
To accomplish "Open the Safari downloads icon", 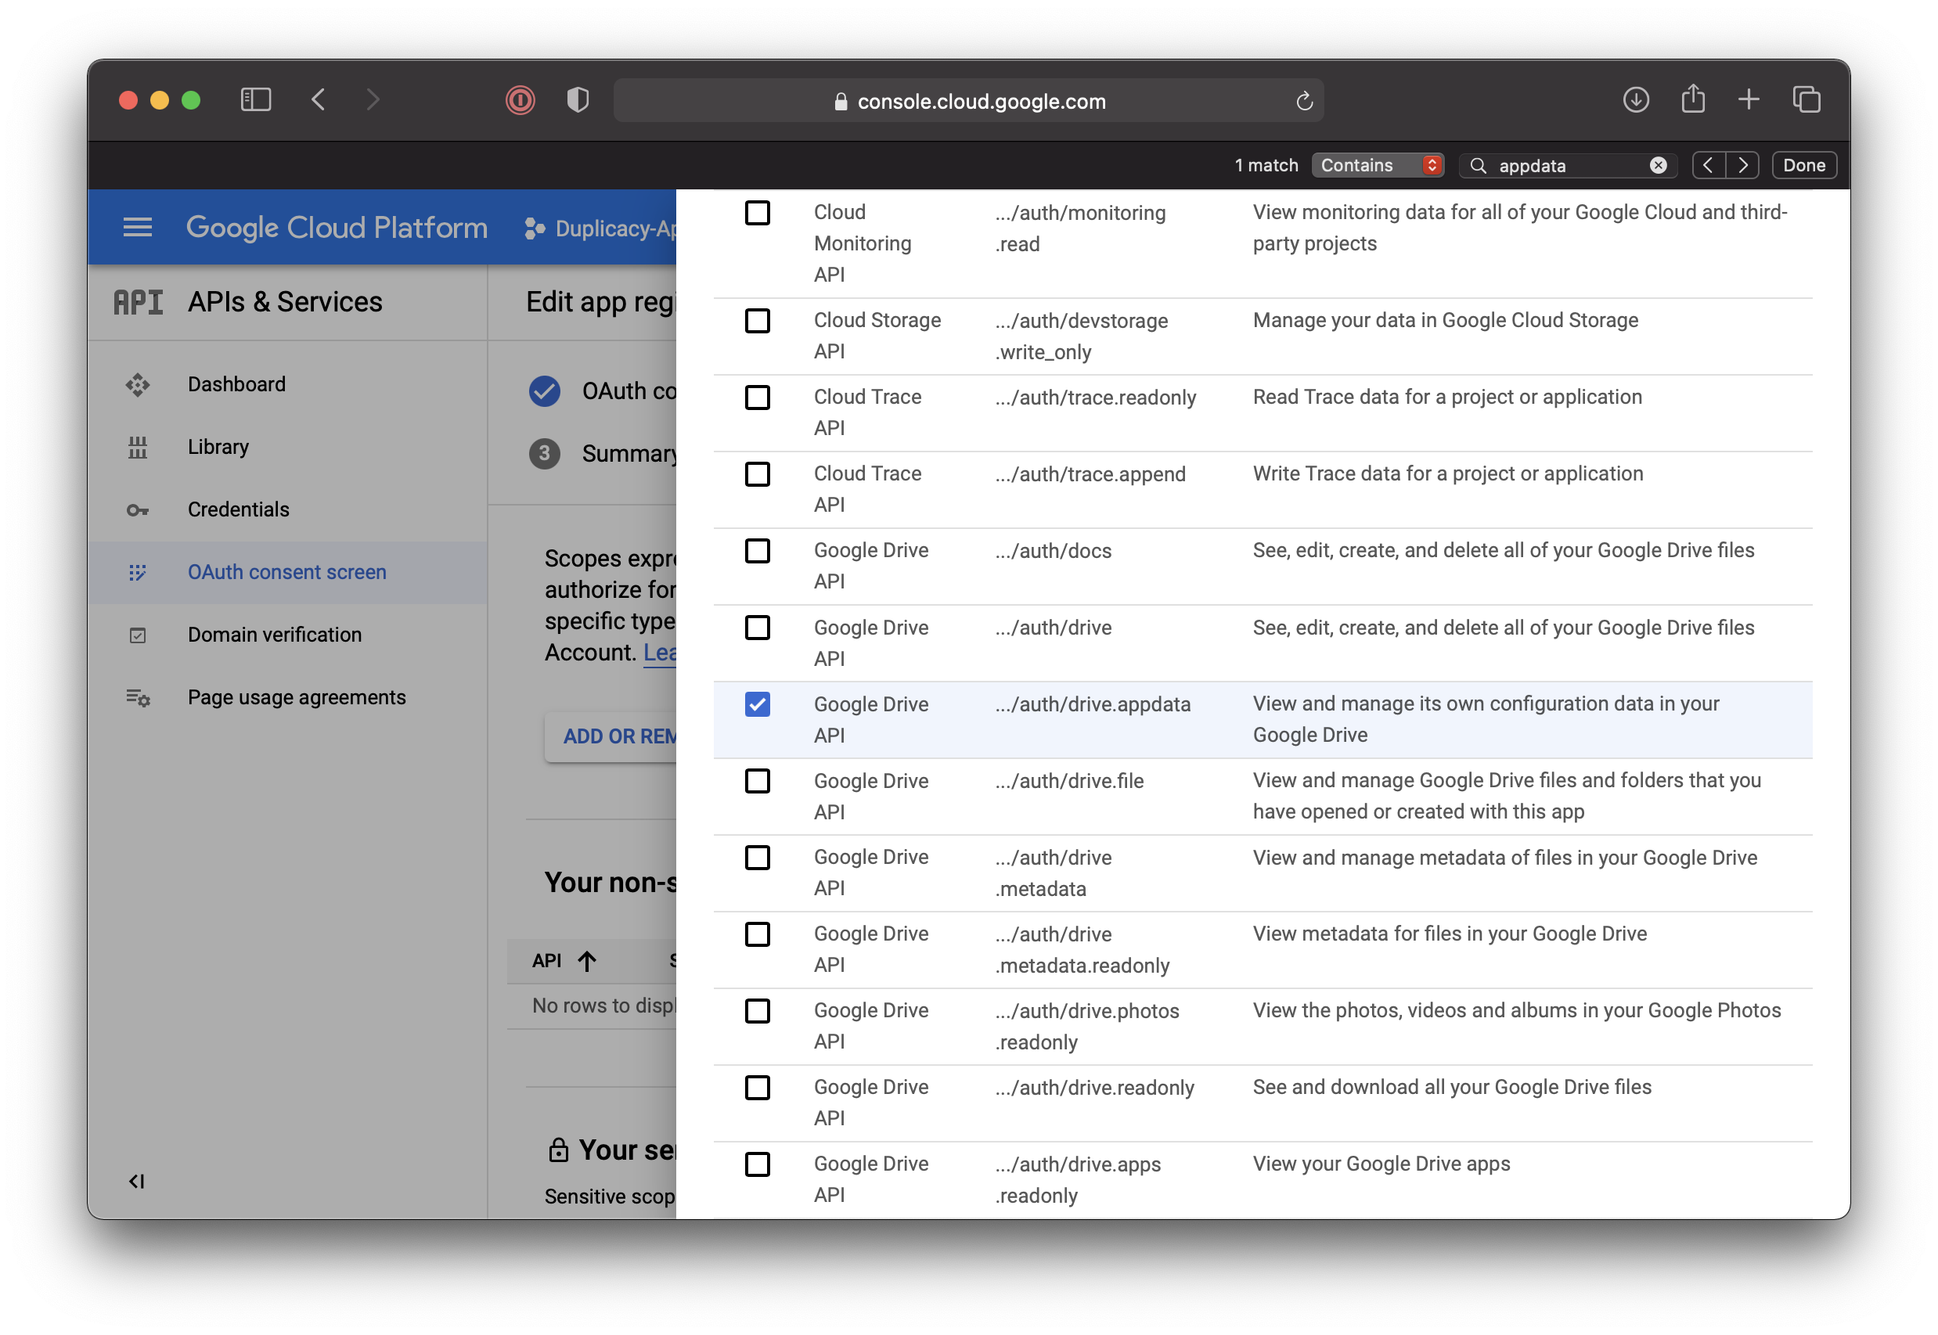I will click(x=1635, y=100).
